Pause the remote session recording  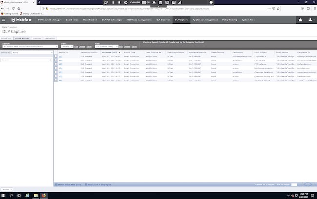tap(113, 2)
